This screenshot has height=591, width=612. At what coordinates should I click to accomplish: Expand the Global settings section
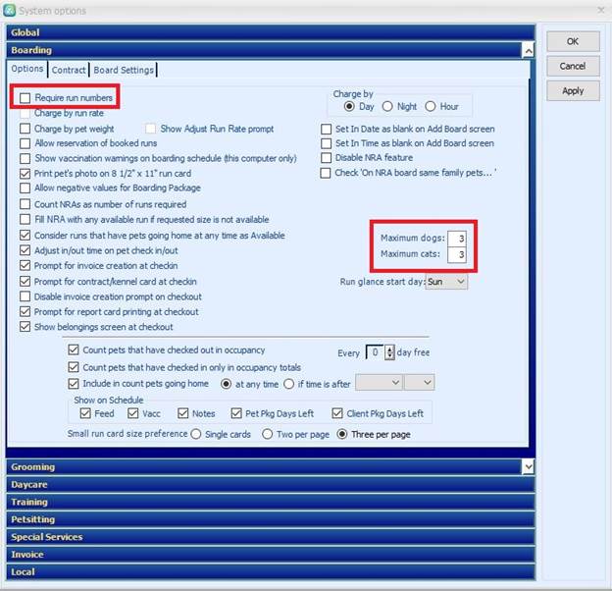click(265, 32)
